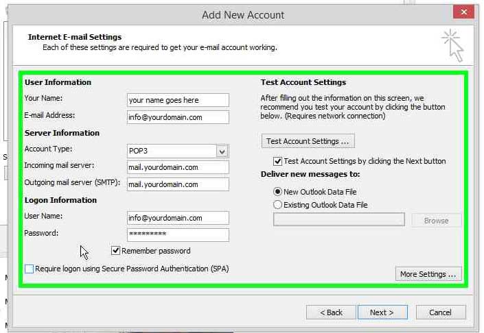Select the E-mail Address input field

(x=178, y=117)
